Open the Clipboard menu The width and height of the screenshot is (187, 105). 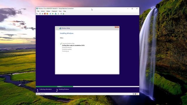pyautogui.click(x=54, y=11)
